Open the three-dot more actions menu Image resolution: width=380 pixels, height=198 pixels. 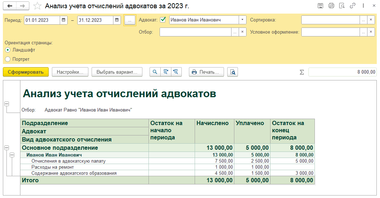363,6
